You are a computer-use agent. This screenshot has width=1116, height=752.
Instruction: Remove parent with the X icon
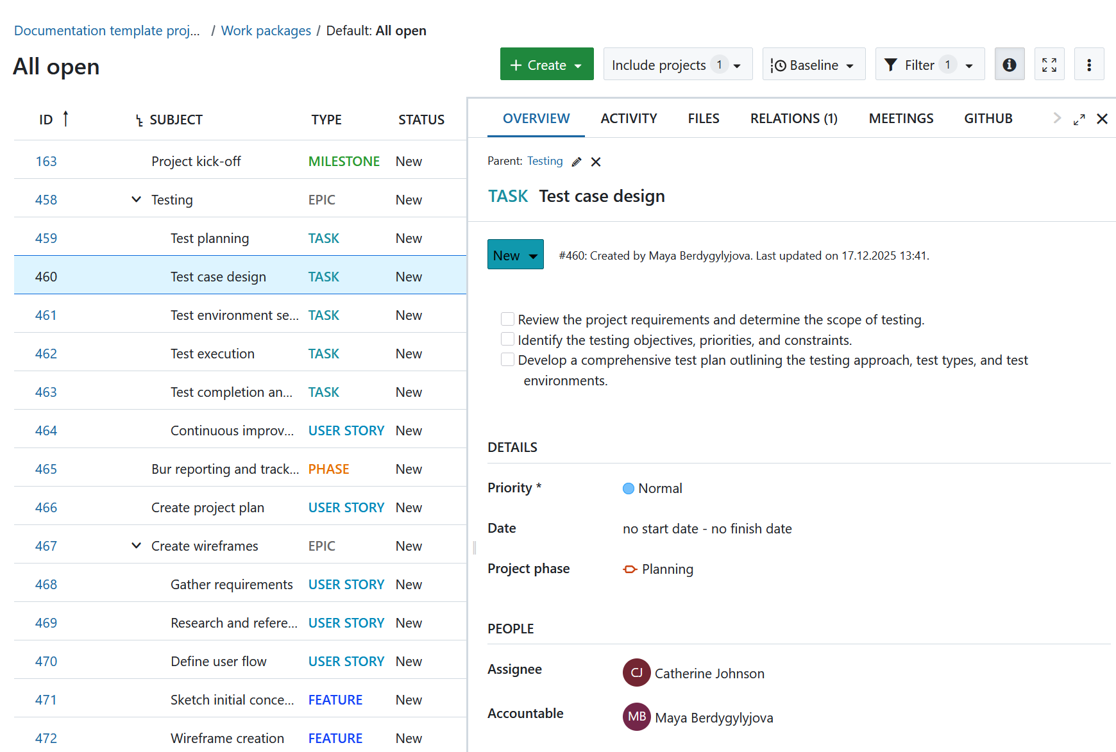point(596,162)
